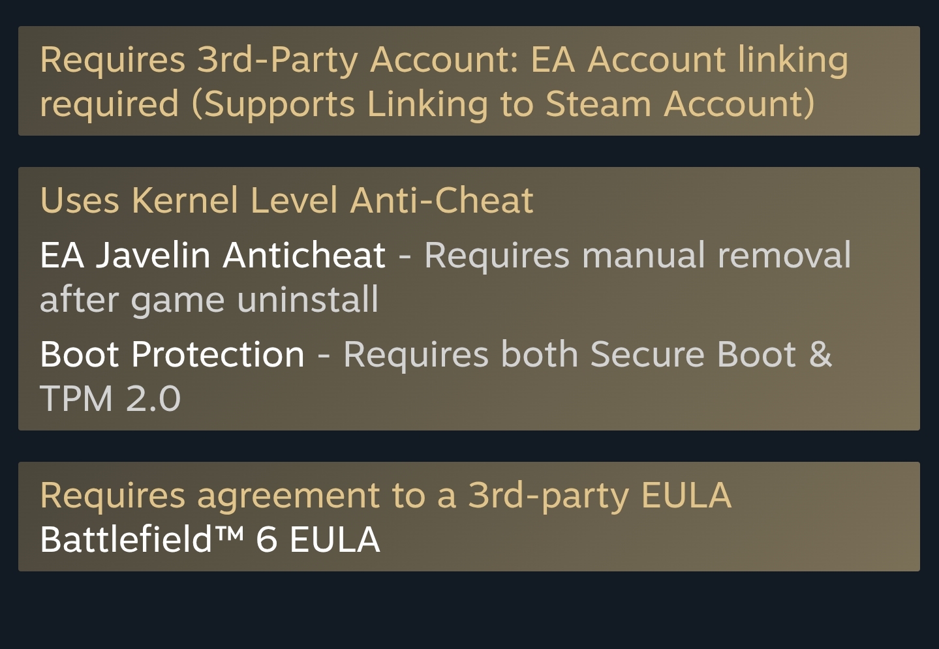Click "Supports Linking to Steam Account" text
The image size is (939, 649).
[x=502, y=104]
